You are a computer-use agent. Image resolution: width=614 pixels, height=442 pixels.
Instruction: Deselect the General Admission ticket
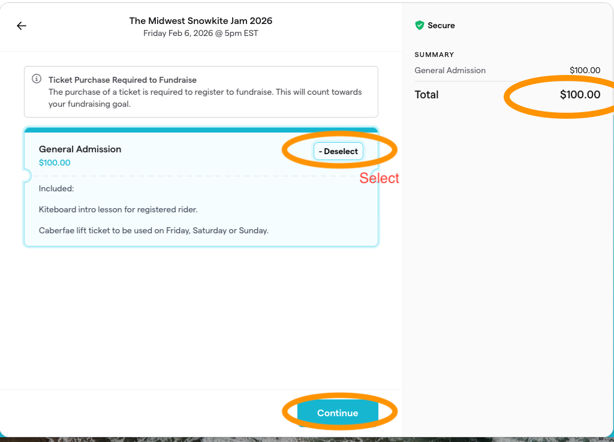[338, 152]
